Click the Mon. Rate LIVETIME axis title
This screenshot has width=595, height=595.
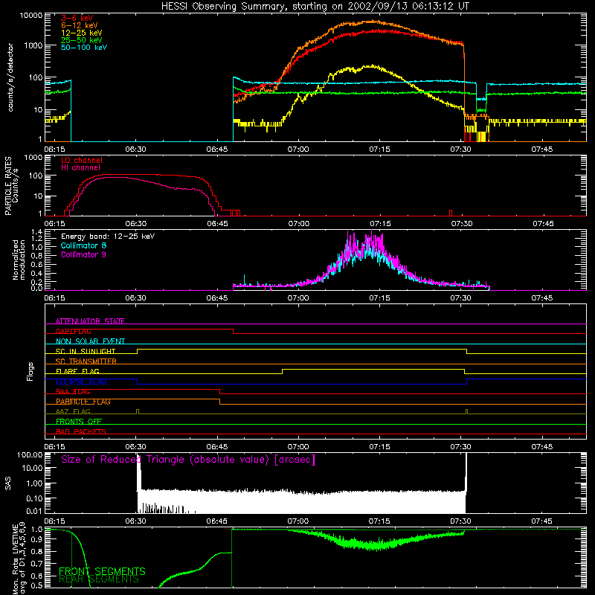18,559
